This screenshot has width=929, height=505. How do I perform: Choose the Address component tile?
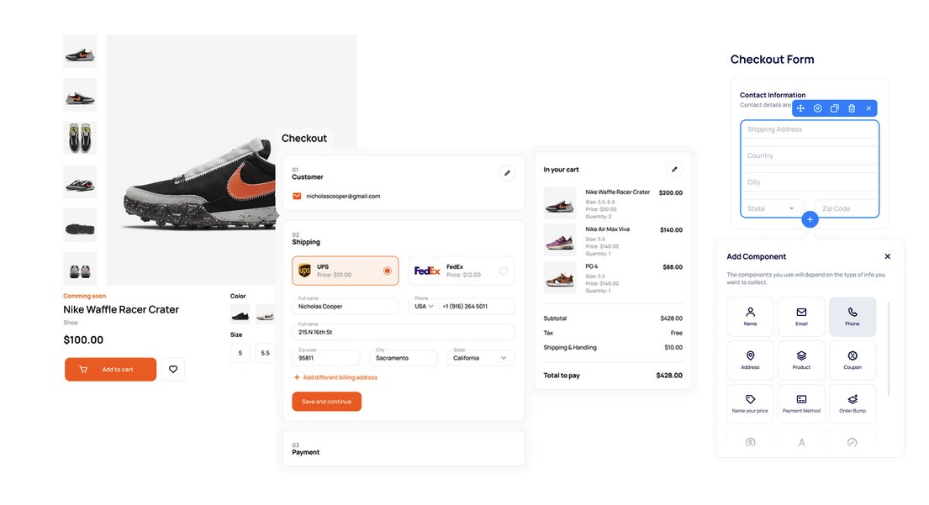750,360
